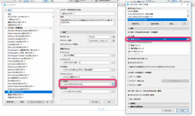Click the filter funnel icon above the translator list
Screen dimensions: 195x116
[x=6, y=10]
